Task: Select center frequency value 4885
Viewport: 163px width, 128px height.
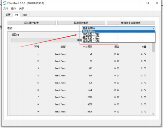Action: click(90, 104)
